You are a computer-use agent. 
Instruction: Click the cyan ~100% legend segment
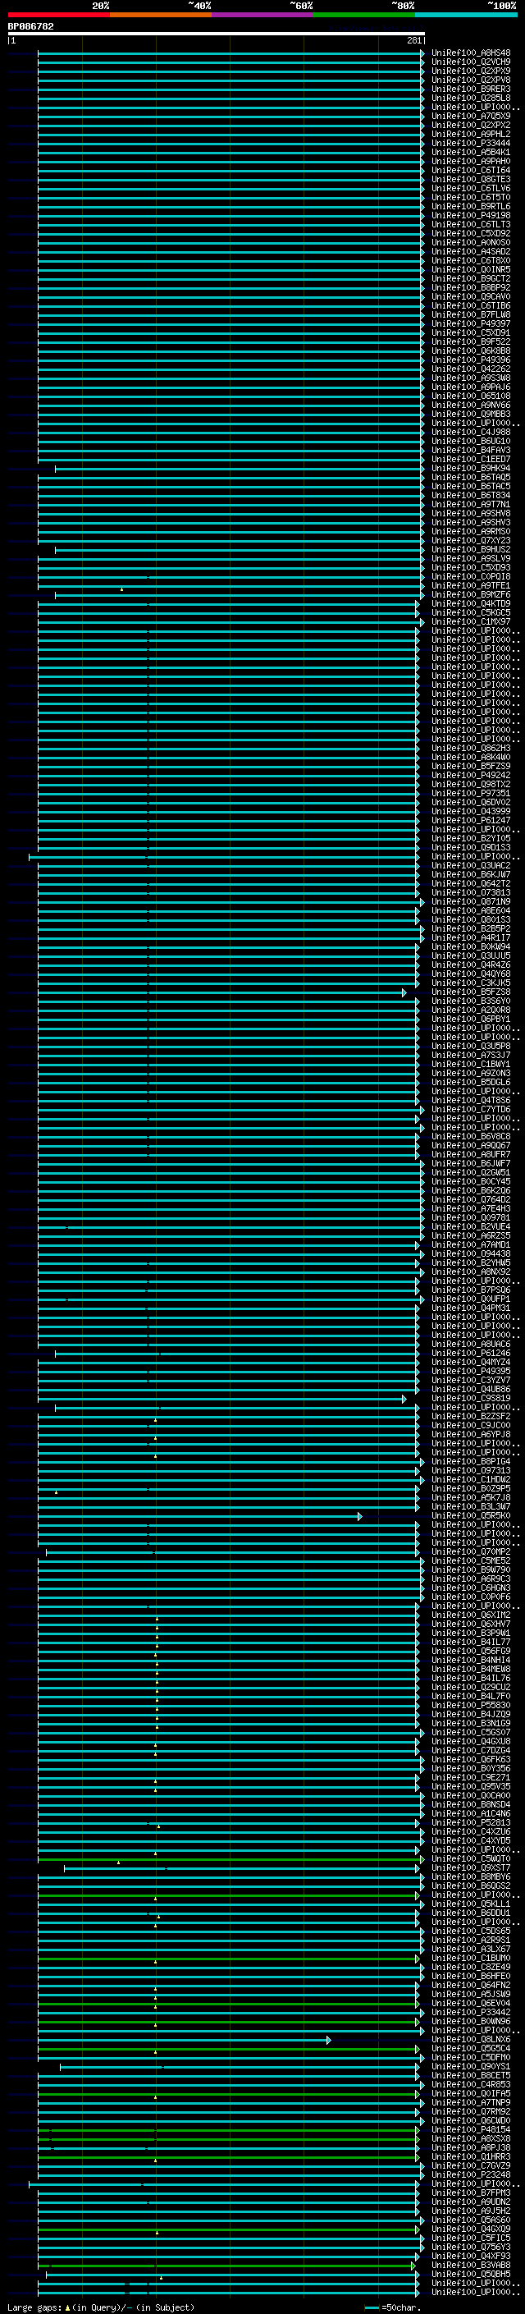click(466, 15)
